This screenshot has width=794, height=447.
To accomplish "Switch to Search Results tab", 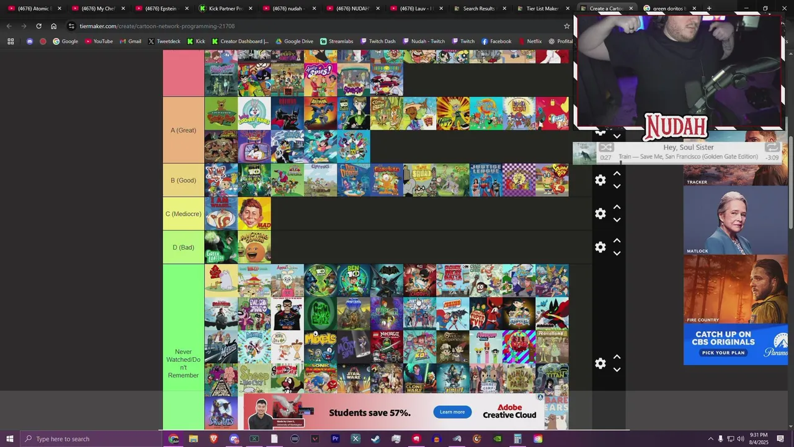I will click(478, 9).
